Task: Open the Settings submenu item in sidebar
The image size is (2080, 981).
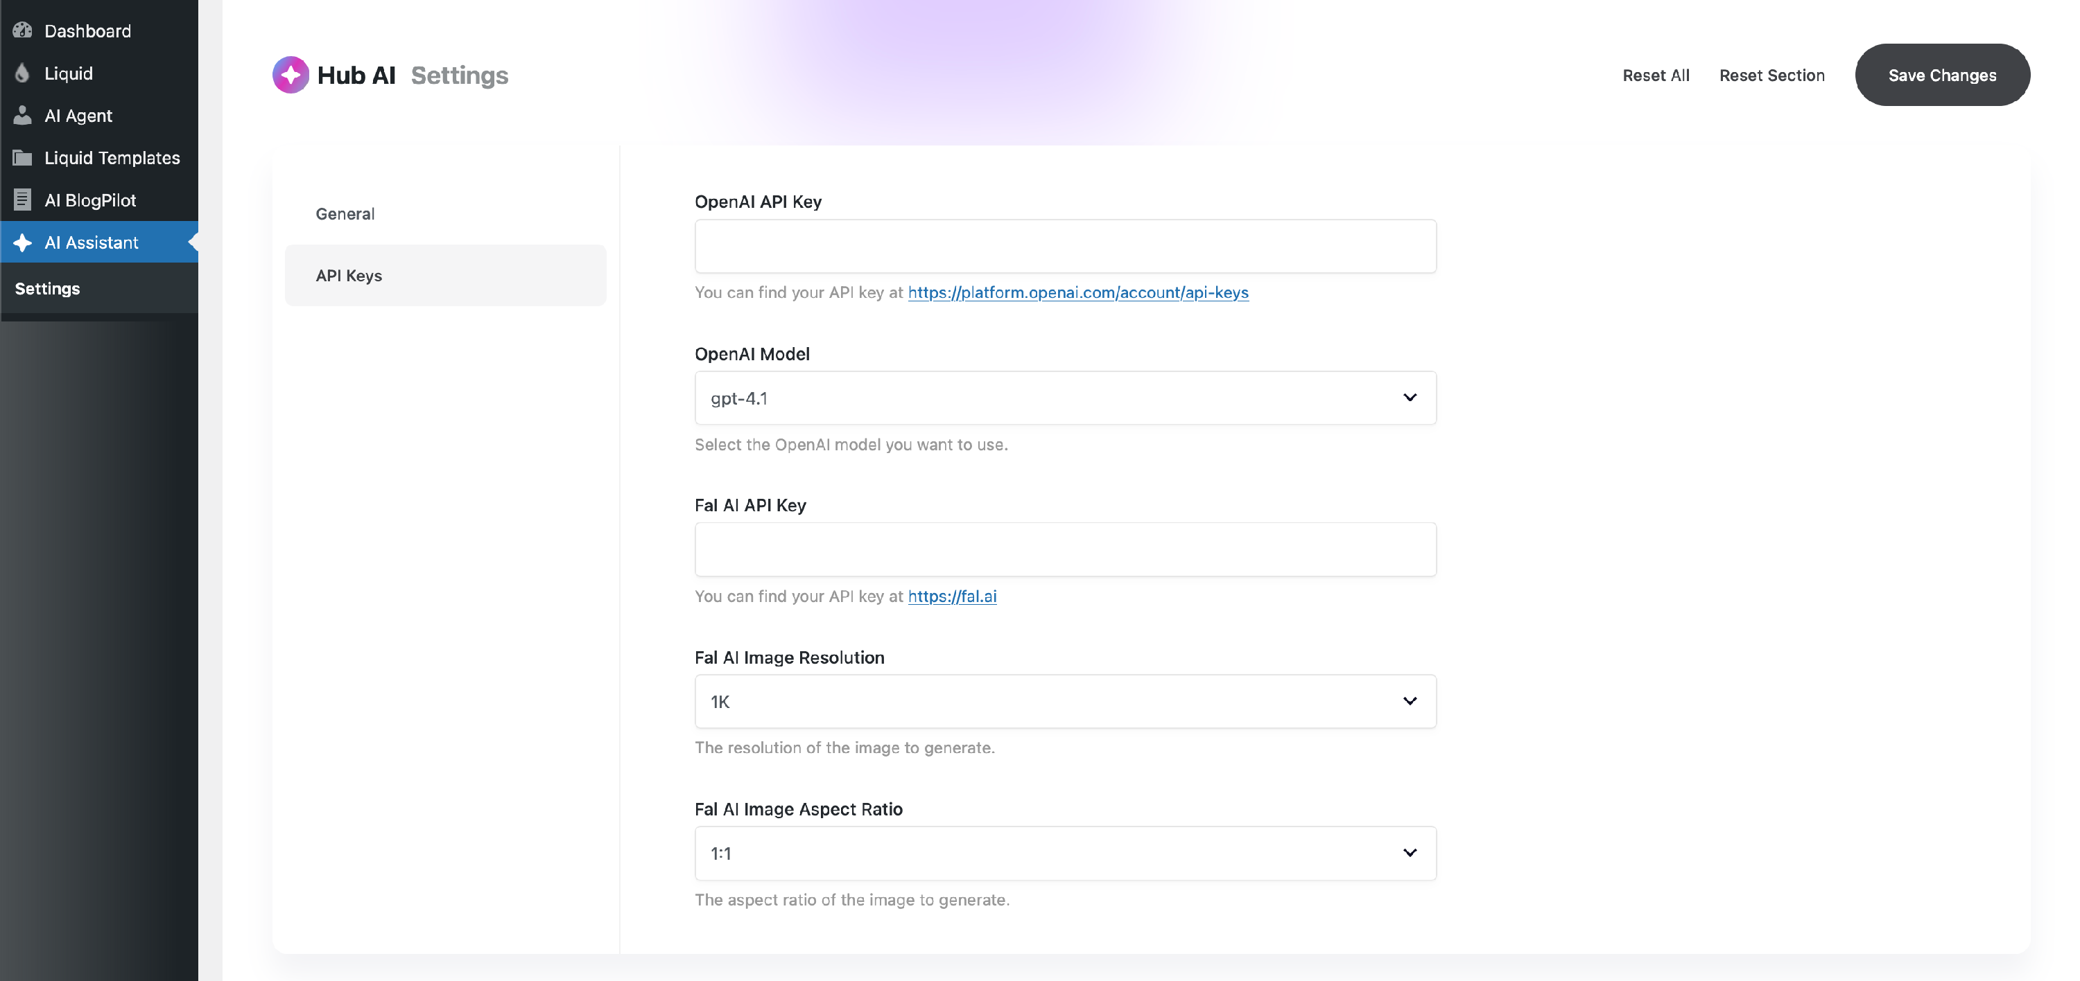Action: 48,289
